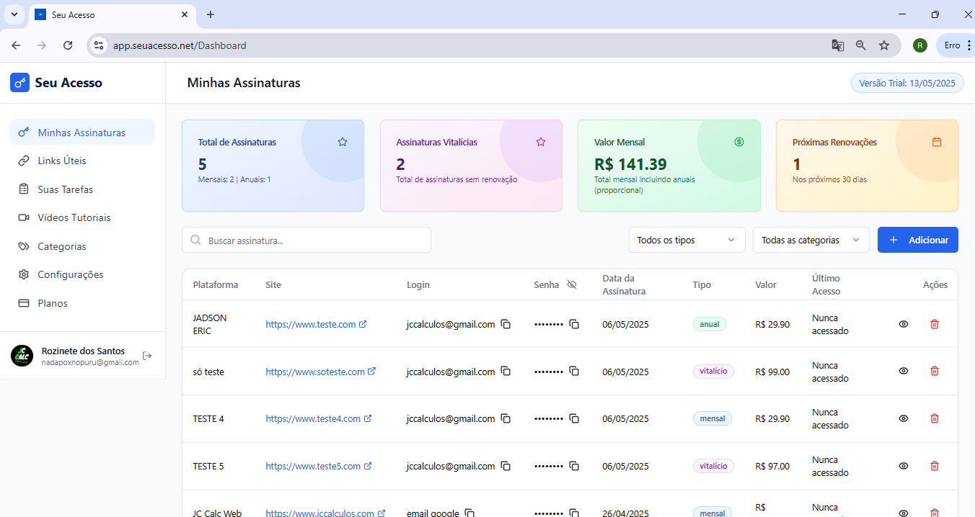Viewport: 975px width, 517px height.
Task: Click the mensal tag in TESTE 4 row
Action: 712,418
